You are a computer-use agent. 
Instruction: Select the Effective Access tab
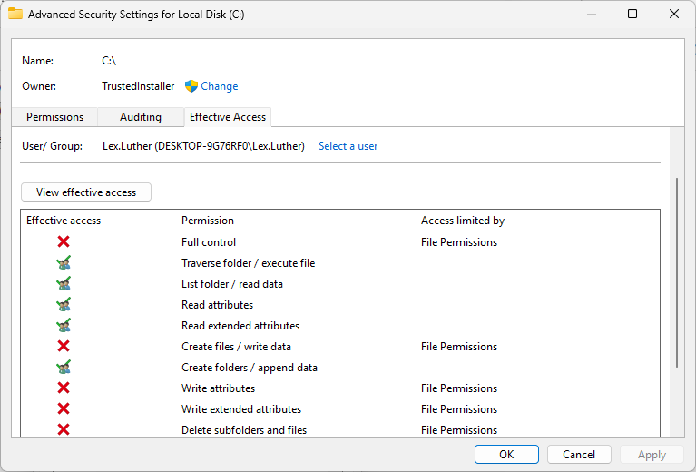[228, 117]
